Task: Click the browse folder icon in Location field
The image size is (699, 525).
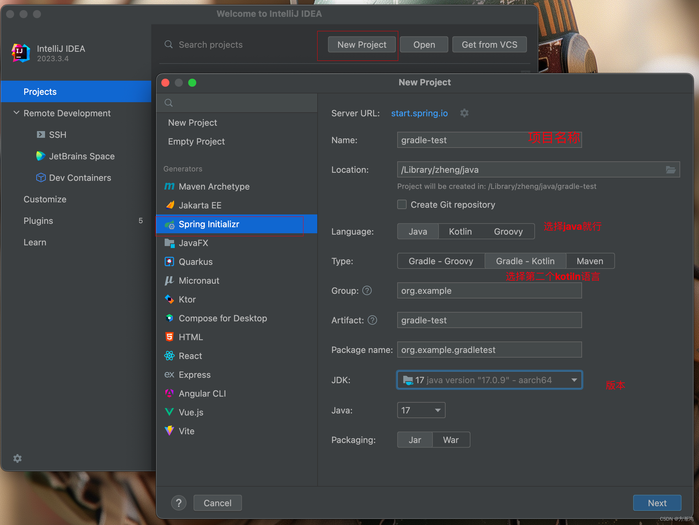Action: pos(670,170)
